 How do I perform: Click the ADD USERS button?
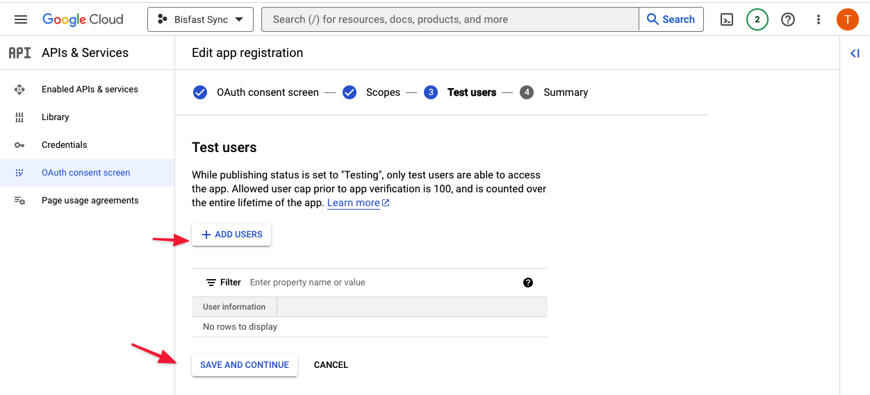tap(231, 235)
